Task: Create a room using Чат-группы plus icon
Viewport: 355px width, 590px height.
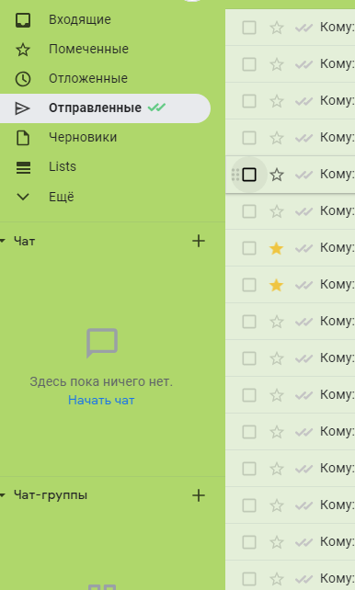Action: 199,495
